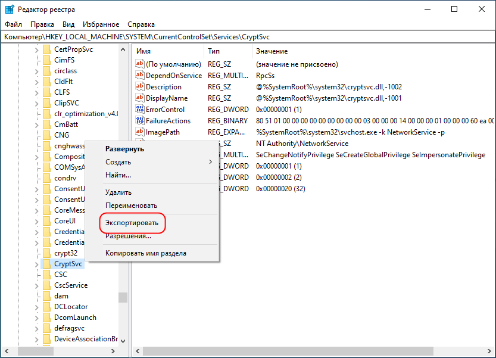Click the string icon beside ImagePath
This screenshot has height=358, width=496.
tap(141, 132)
